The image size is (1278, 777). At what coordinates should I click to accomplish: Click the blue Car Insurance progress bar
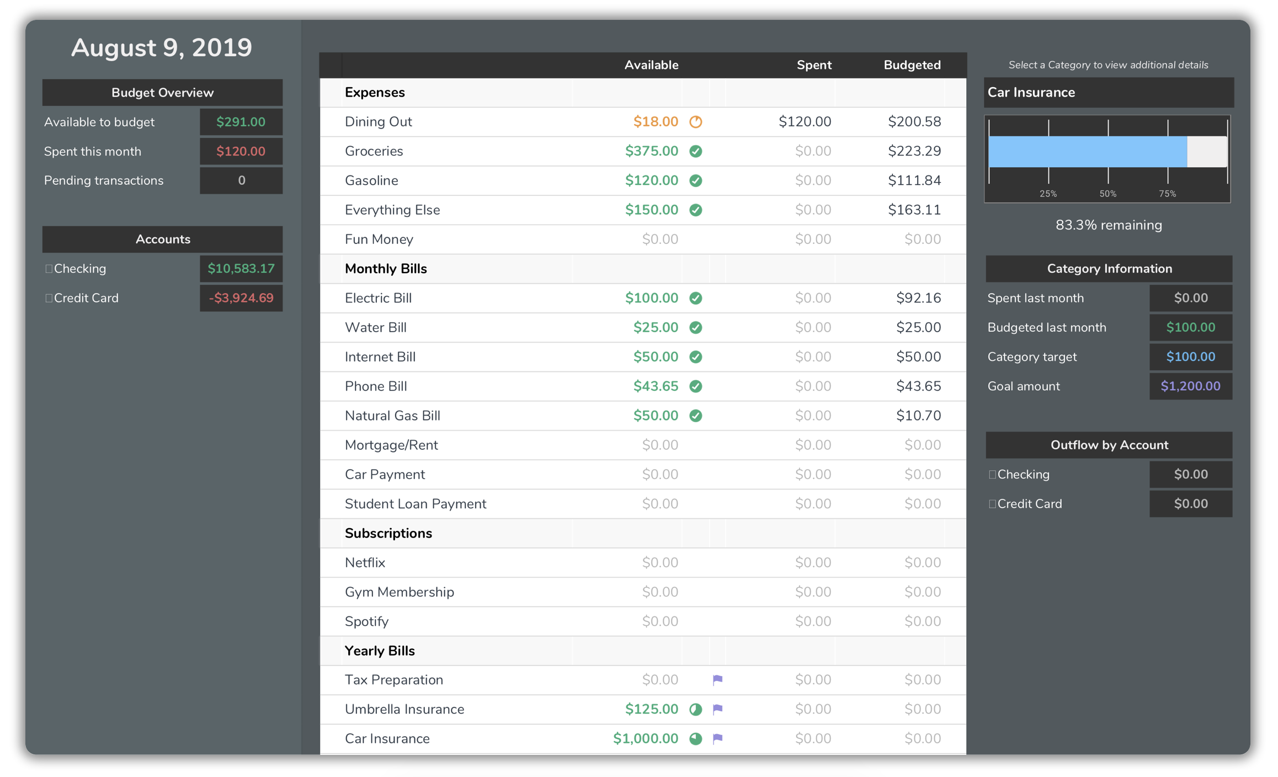pyautogui.click(x=1087, y=152)
